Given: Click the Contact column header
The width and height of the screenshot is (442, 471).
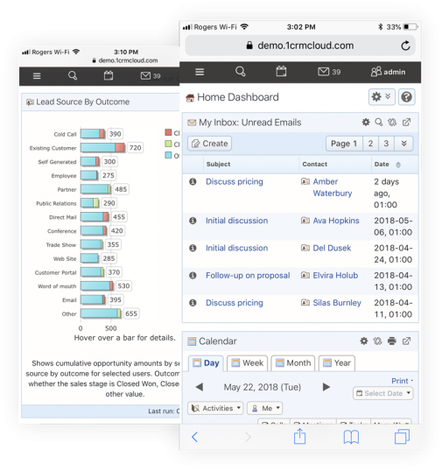Looking at the screenshot, I should pyautogui.click(x=315, y=165).
